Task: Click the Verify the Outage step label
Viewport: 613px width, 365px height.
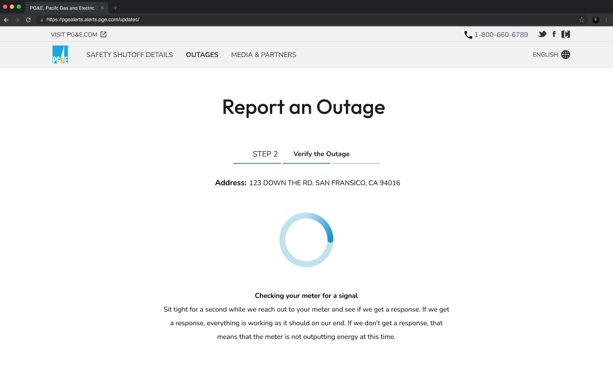Action: pos(321,154)
